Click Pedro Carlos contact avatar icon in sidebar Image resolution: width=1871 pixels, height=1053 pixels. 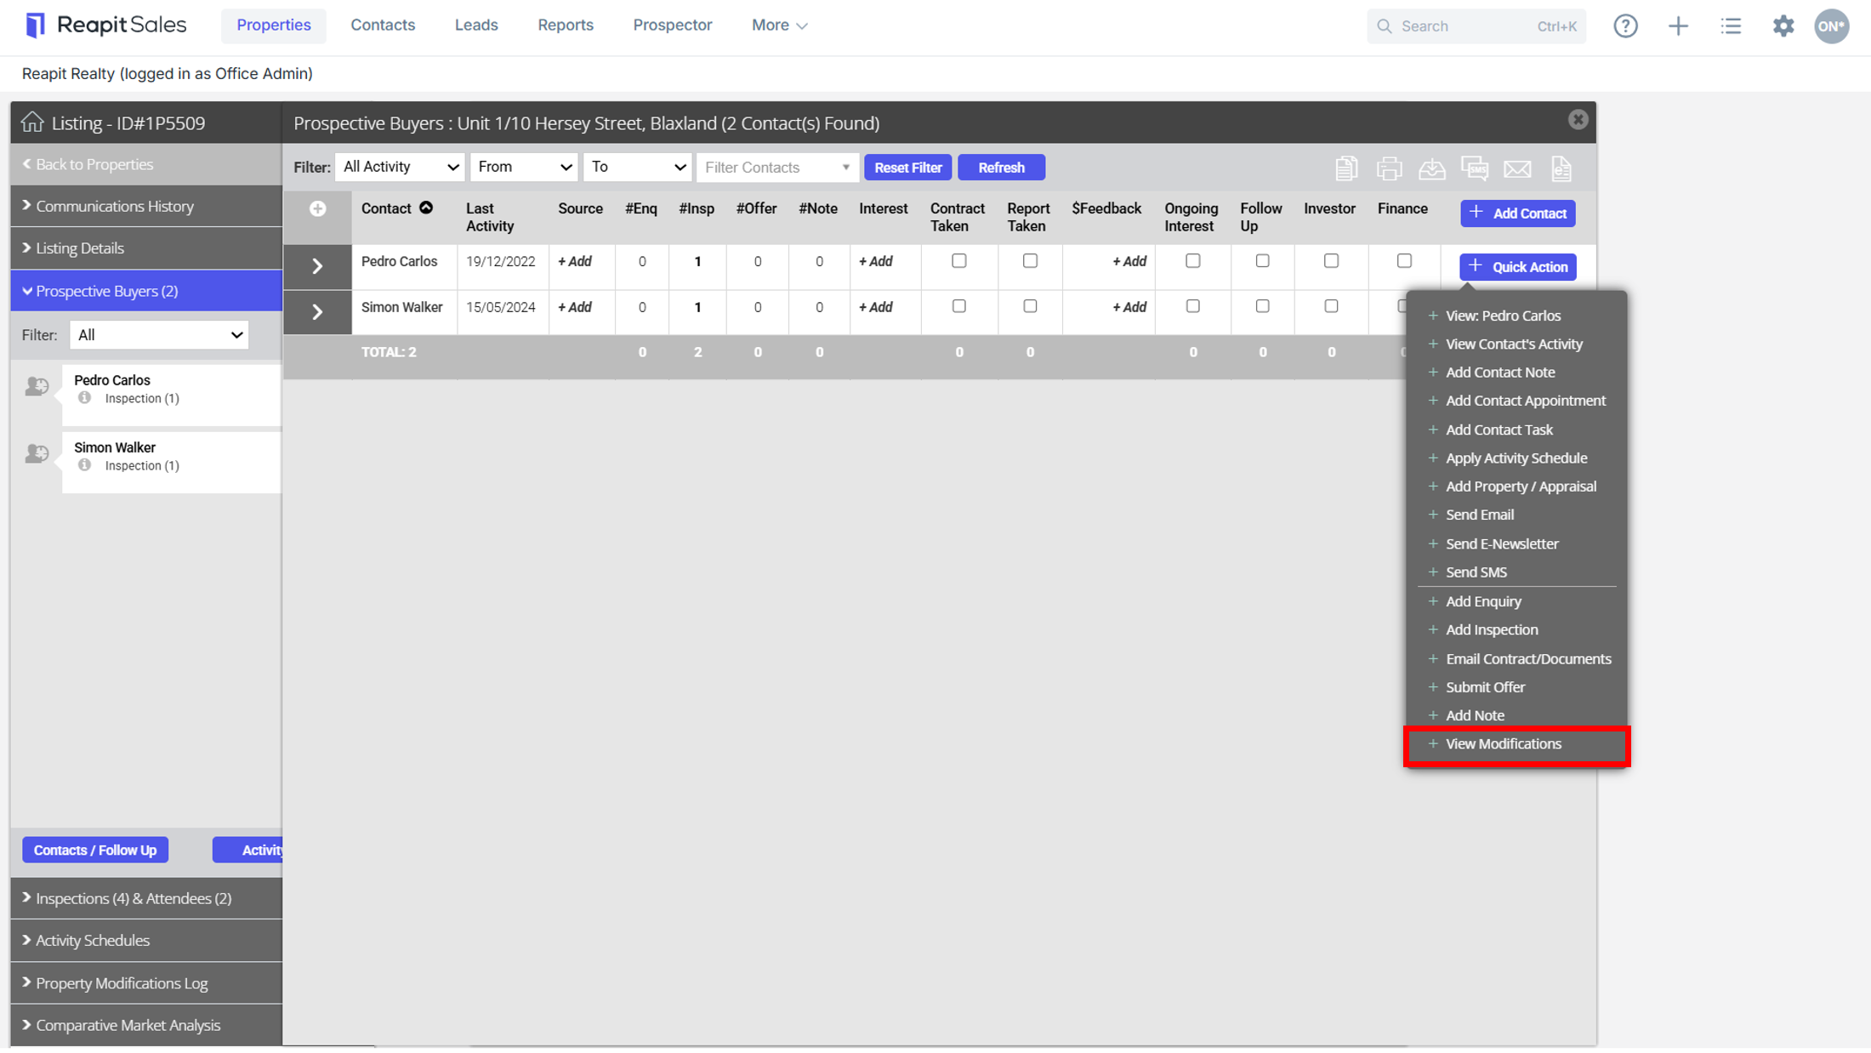point(37,386)
